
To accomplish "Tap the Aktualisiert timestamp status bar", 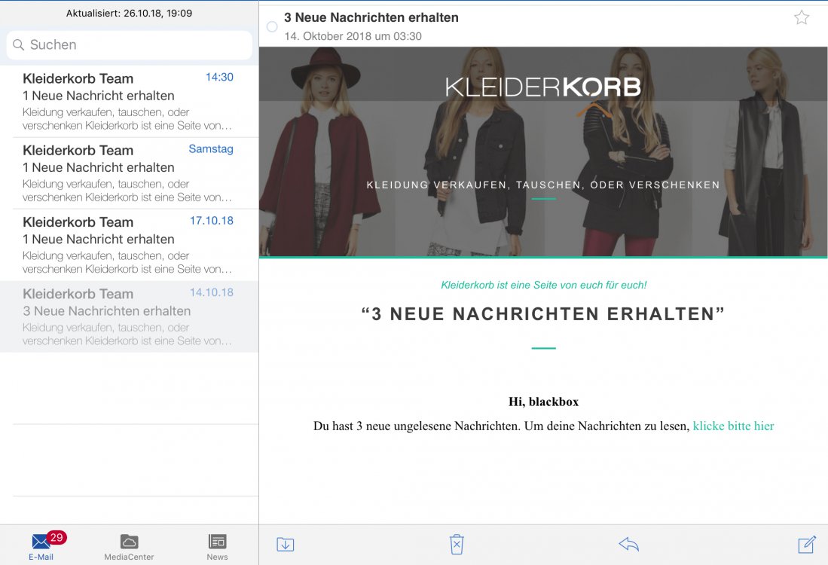I will pyautogui.click(x=129, y=14).
